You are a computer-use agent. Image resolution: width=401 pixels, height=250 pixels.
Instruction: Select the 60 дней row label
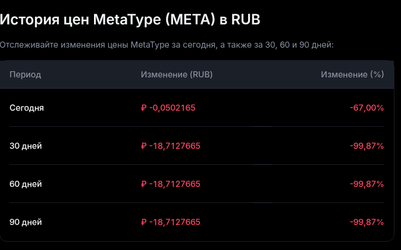click(x=26, y=184)
